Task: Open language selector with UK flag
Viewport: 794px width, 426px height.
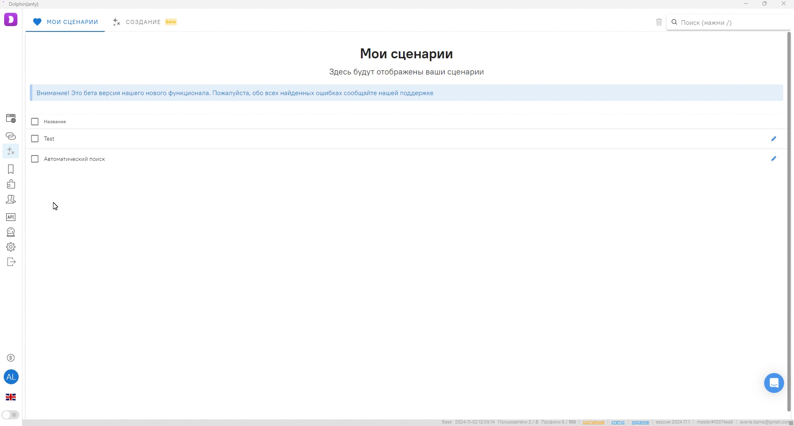Action: pos(11,397)
